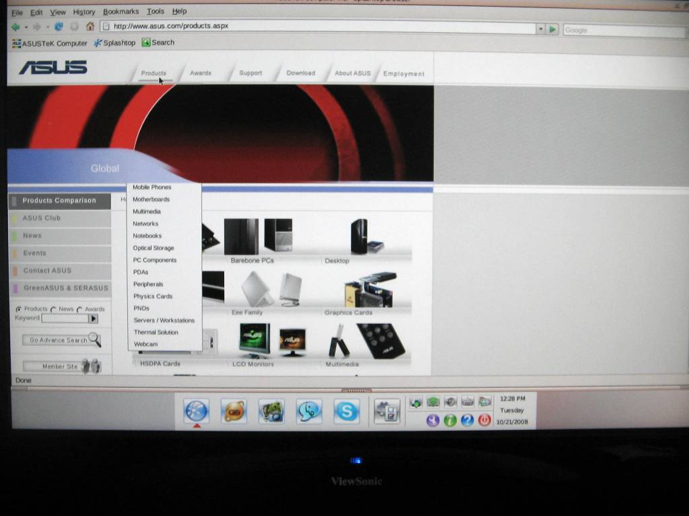Image resolution: width=689 pixels, height=516 pixels.
Task: Click the purple round tray button
Action: (x=433, y=421)
